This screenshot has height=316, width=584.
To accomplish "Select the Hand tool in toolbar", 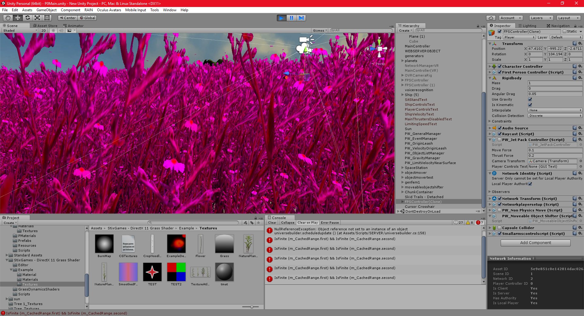I will 8,18.
